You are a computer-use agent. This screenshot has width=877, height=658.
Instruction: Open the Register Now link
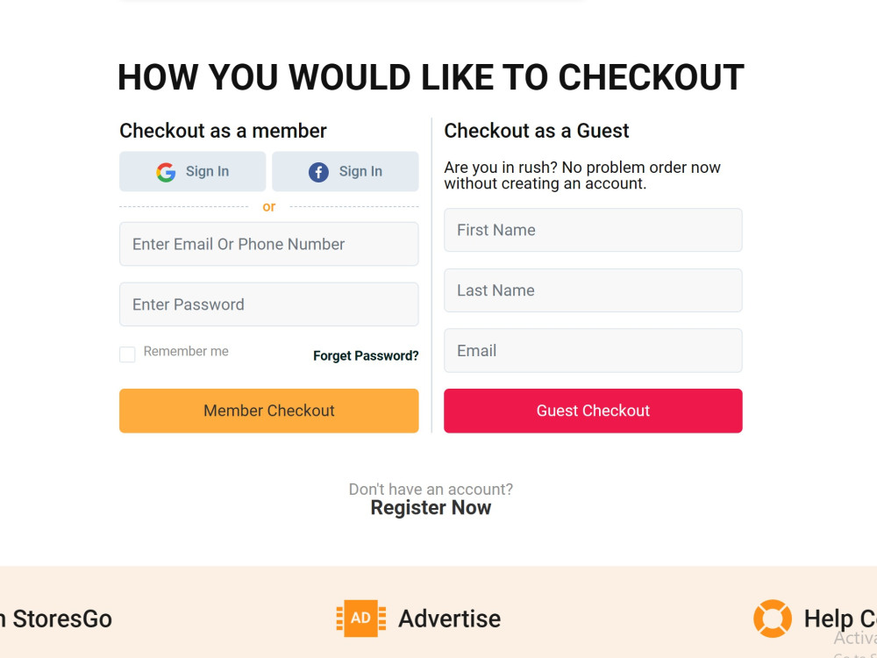(x=431, y=508)
